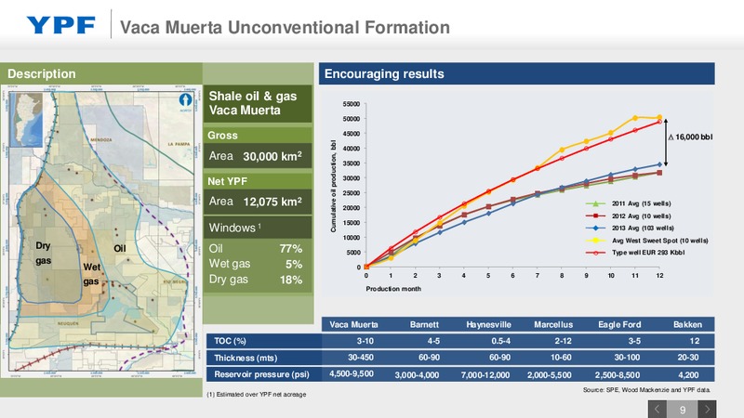Click the 'Net YPF' label
The image size is (744, 418).
[227, 181]
